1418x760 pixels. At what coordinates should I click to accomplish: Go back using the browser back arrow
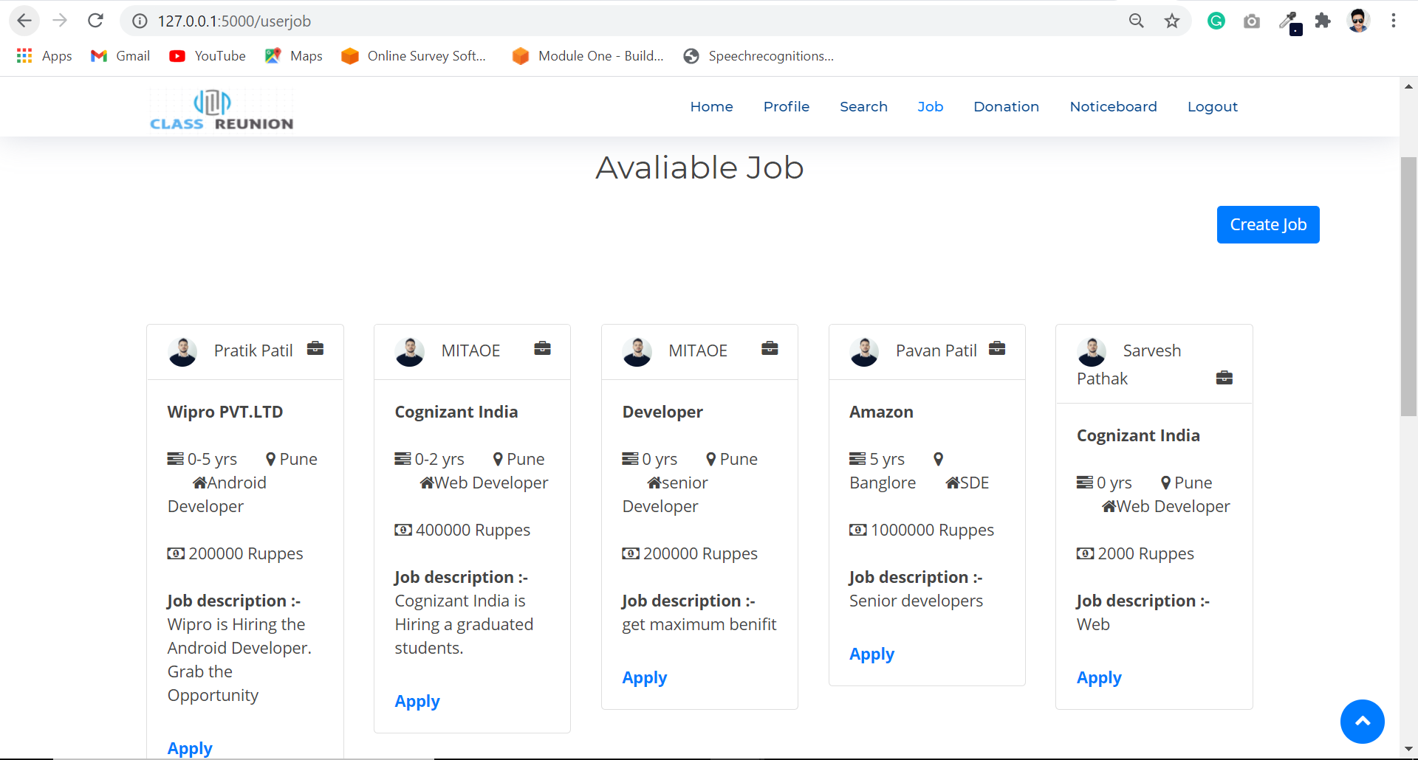[24, 21]
